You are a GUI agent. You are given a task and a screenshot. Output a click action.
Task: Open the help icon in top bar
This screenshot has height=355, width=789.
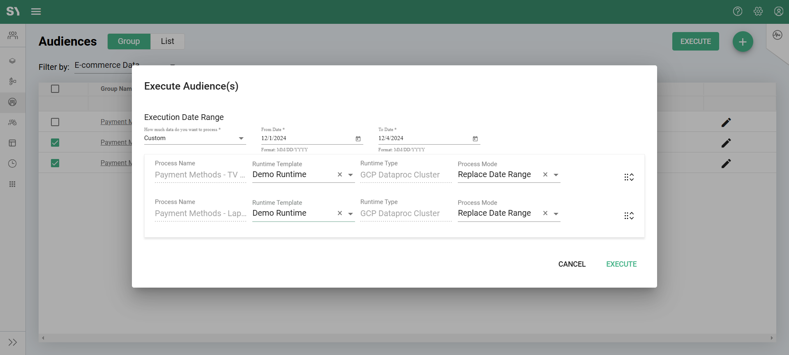[x=738, y=12]
